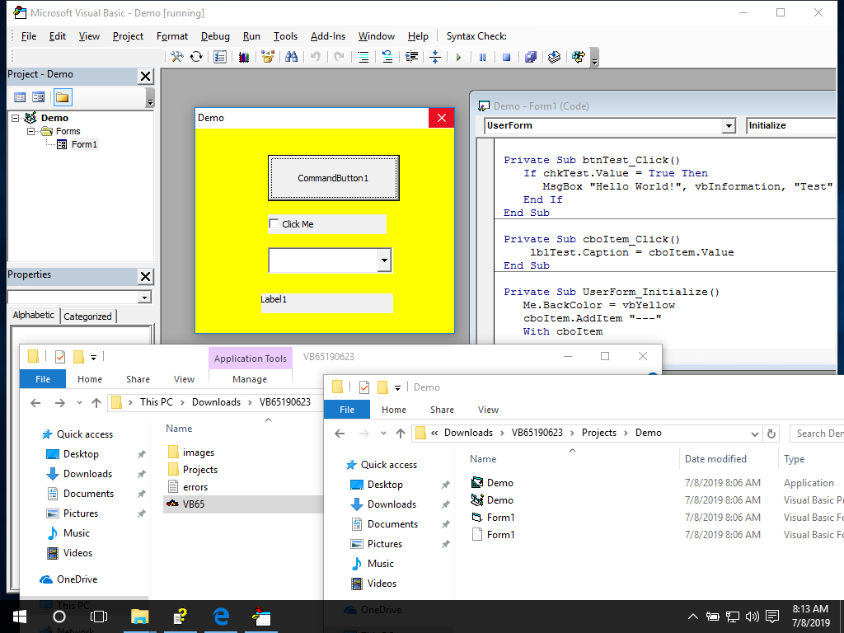Click the Find binoculars toolbar icon
Image resolution: width=844 pixels, height=633 pixels.
pyautogui.click(x=291, y=57)
